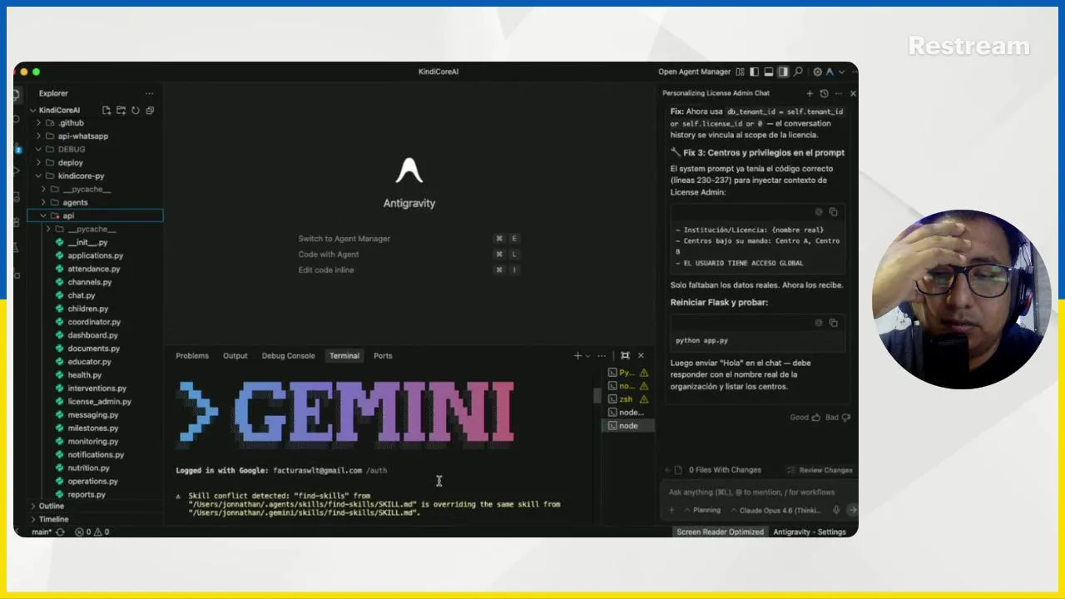Click Screen Reader Optimized status item
Viewport: 1065px width, 599px height.
coord(720,532)
